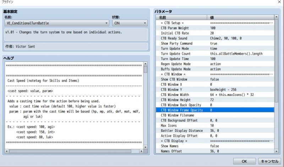This screenshot has height=167, width=284.
Task: Click the help vertical scrollbar thumb
Action: [x=146, y=69]
